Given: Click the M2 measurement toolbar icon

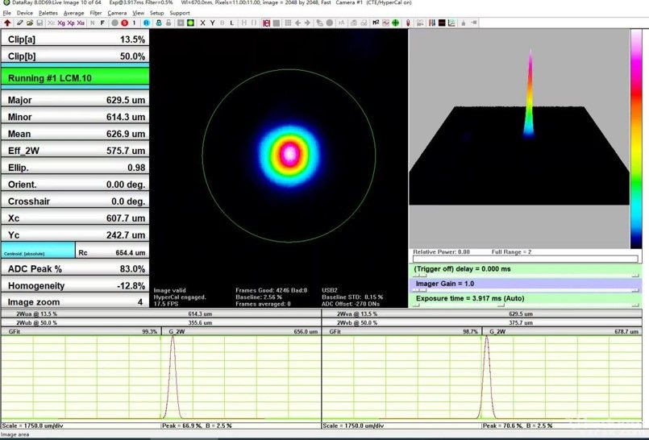Looking at the screenshot, I should tap(376, 23).
